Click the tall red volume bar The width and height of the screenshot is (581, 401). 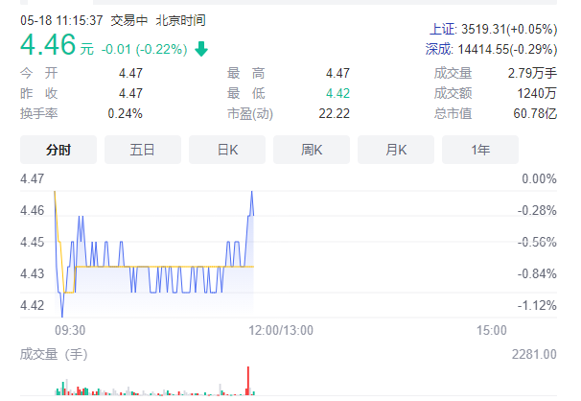point(248,380)
